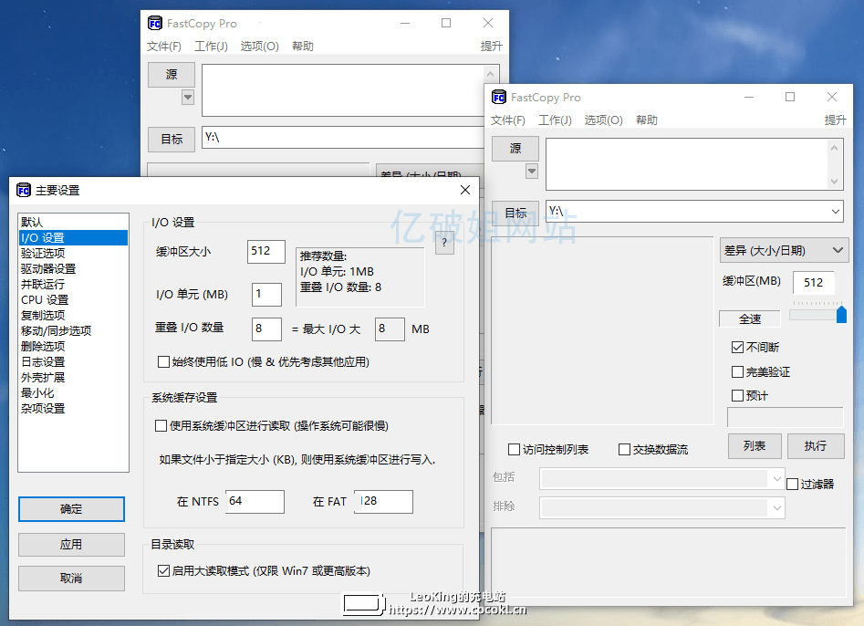Click the 目标 button in back window
Screen dimensions: 864x626
point(172,140)
